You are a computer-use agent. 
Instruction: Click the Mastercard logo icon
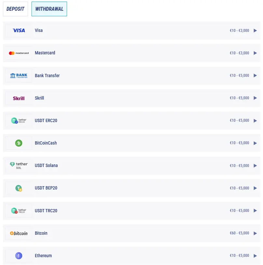[19, 53]
